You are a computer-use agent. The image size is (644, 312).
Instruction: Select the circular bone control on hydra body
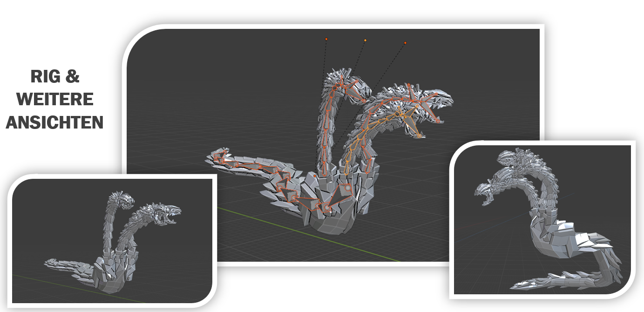pos(348,189)
